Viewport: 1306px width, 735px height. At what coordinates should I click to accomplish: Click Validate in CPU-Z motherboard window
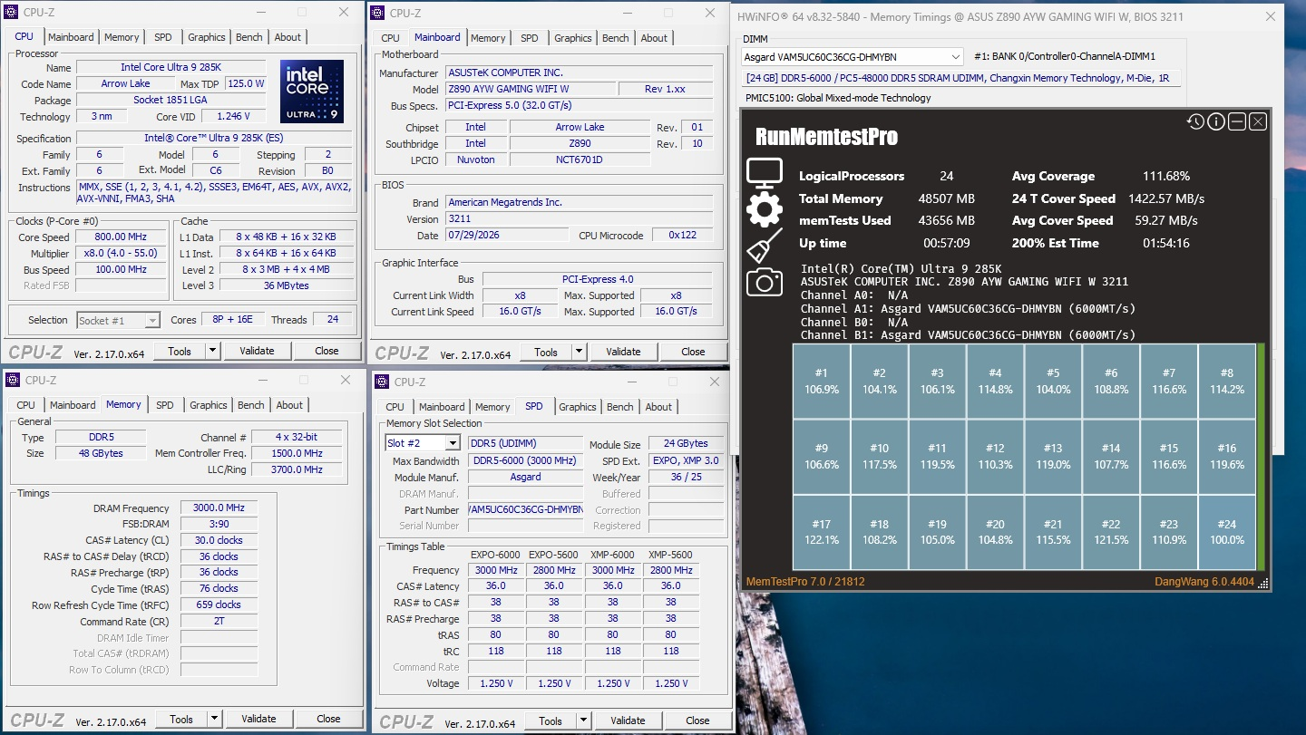[x=623, y=352]
